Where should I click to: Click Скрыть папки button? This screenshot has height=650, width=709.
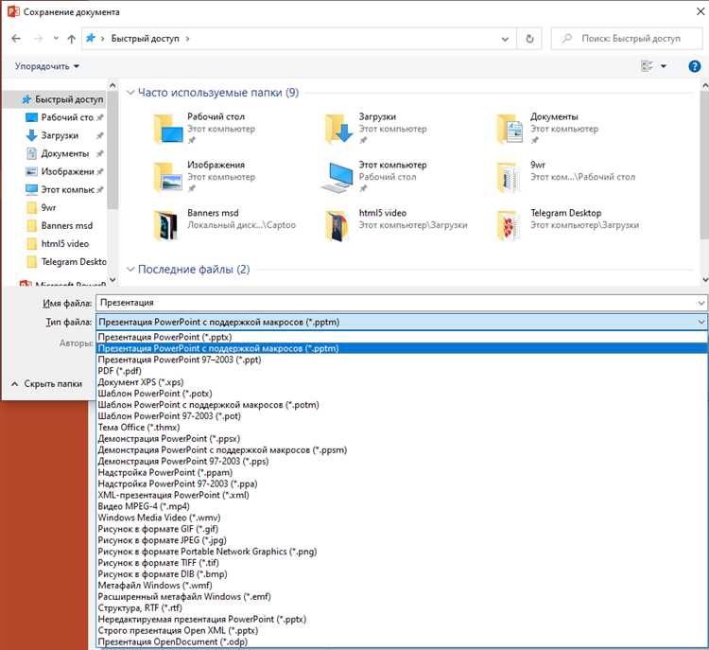click(x=47, y=384)
